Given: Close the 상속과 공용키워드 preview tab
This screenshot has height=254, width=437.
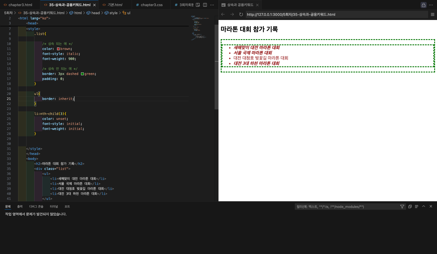Looking at the screenshot, I should pyautogui.click(x=257, y=5).
